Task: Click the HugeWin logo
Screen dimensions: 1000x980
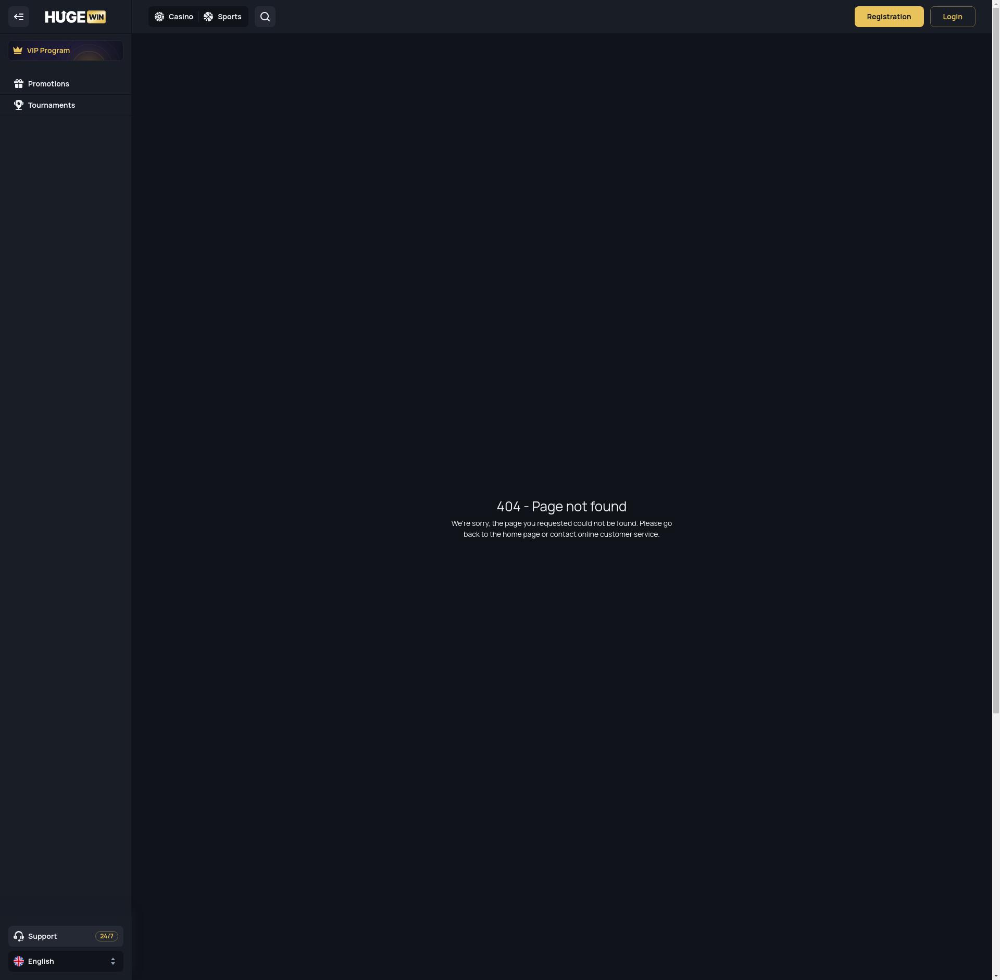Action: point(76,17)
